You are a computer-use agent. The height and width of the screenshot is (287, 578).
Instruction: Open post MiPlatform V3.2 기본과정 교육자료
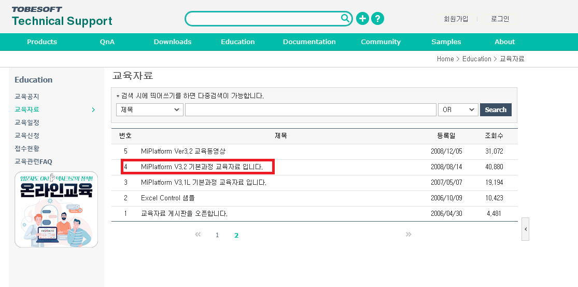[x=202, y=167]
